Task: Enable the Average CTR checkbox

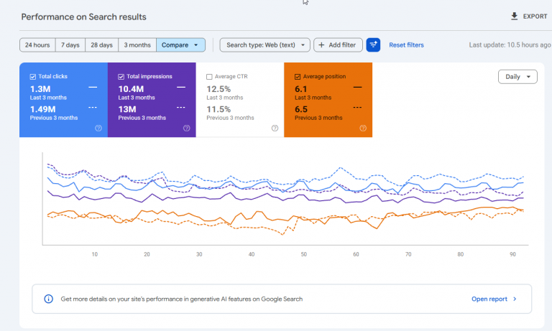Action: coord(209,77)
